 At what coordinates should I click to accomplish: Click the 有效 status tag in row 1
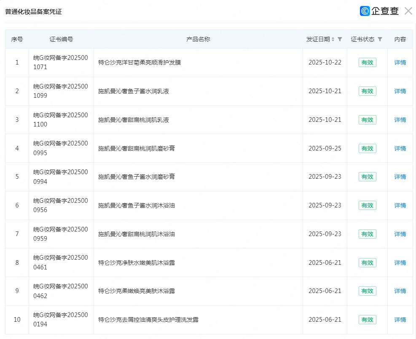(367, 62)
